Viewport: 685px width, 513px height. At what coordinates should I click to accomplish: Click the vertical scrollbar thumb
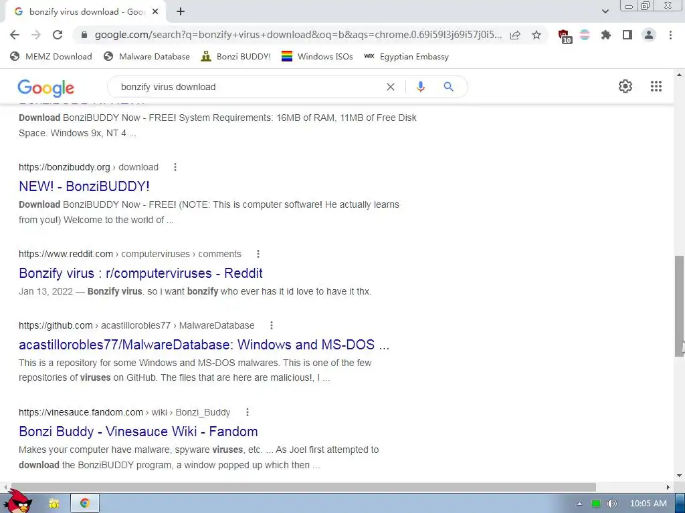680,306
